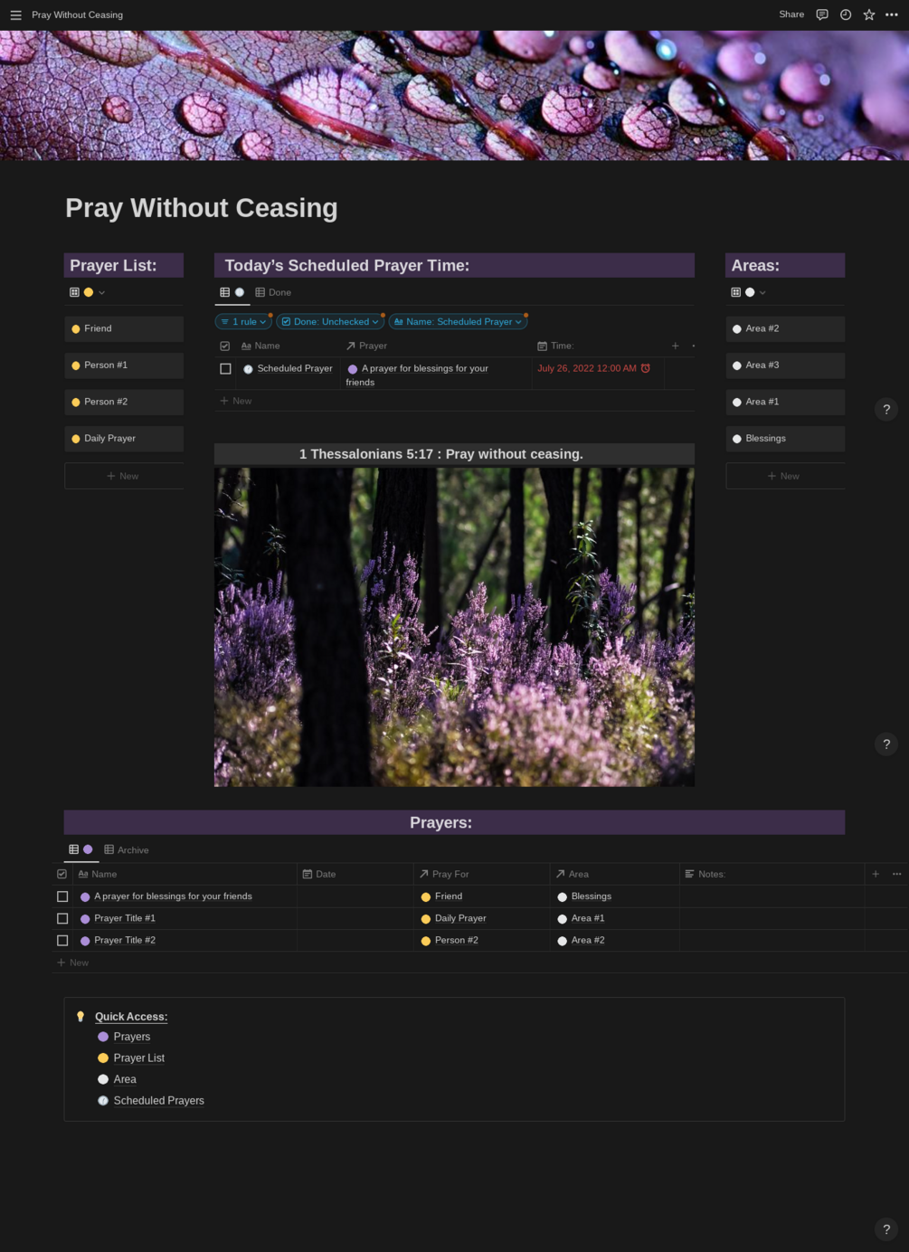The image size is (909, 1252).
Task: Click Share in the top bar
Action: click(791, 14)
